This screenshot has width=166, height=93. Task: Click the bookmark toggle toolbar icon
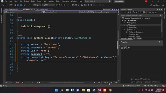94,5
